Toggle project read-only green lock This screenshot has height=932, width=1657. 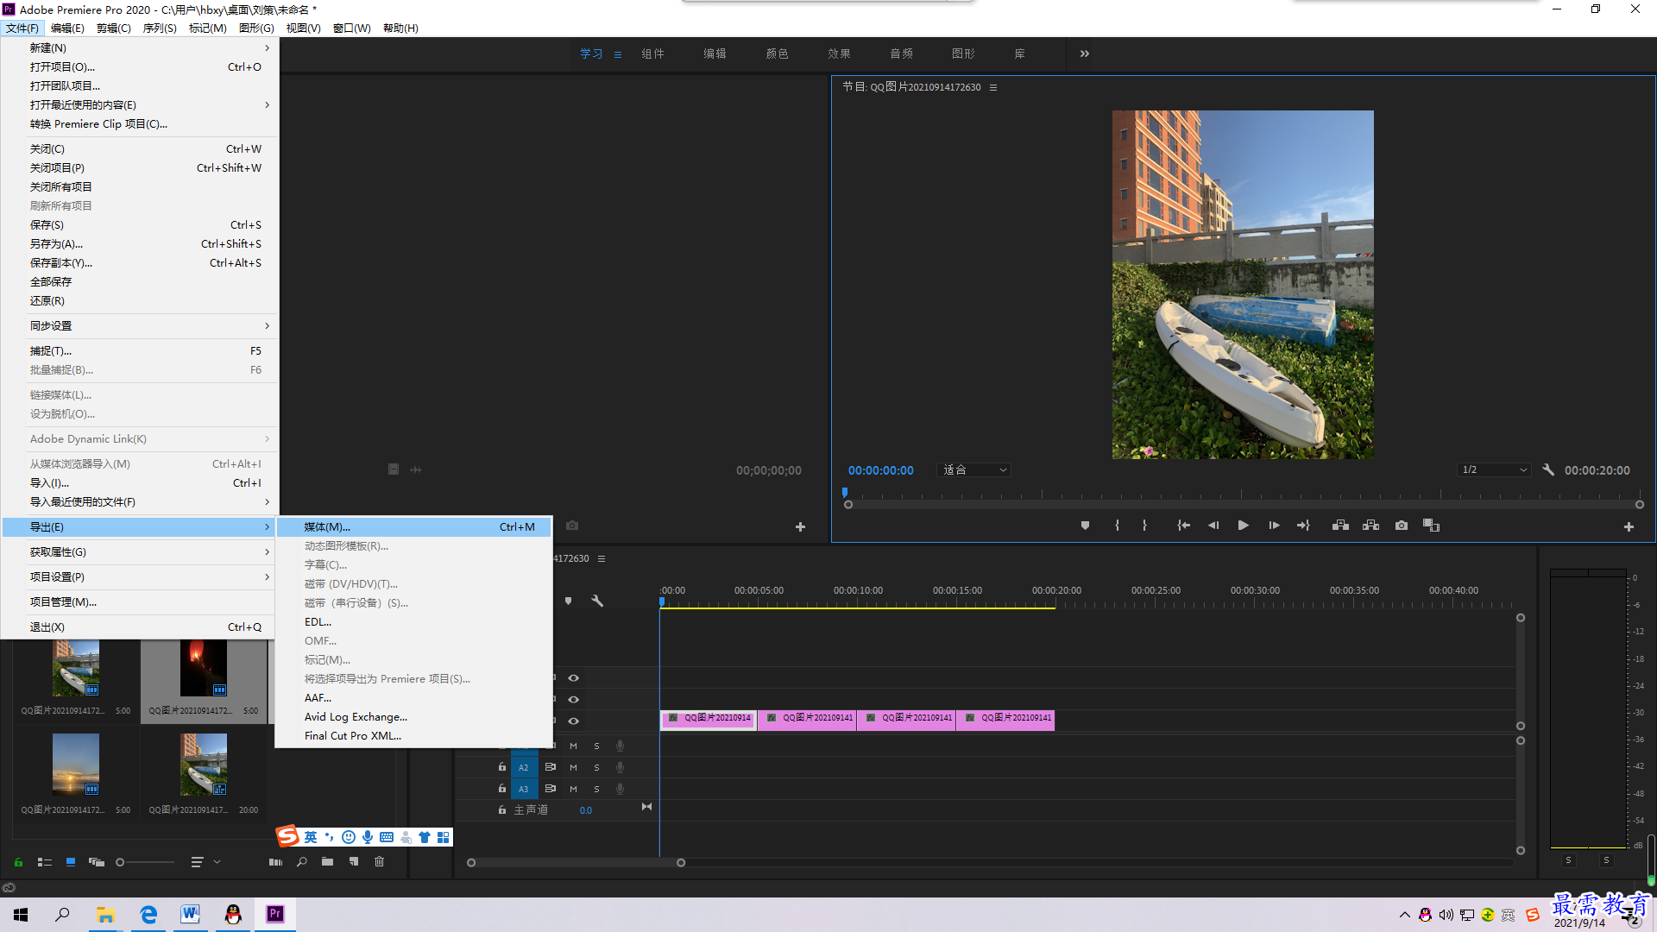pyautogui.click(x=18, y=862)
